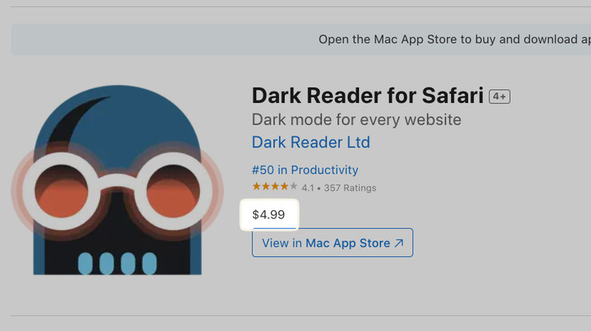Click the 4.1 rating score
This screenshot has width=591, height=331.
(x=309, y=188)
